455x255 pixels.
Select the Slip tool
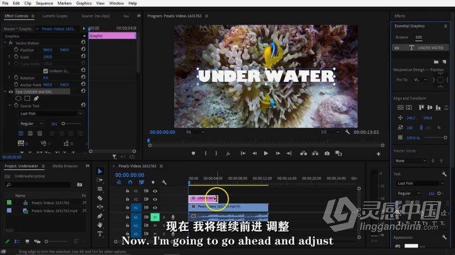coord(100,207)
